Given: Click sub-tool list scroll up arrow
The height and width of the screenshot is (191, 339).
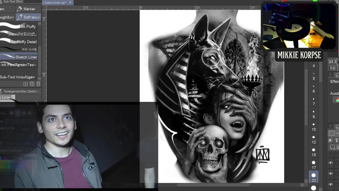Looking at the screenshot, I should pyautogui.click(x=40, y=24).
